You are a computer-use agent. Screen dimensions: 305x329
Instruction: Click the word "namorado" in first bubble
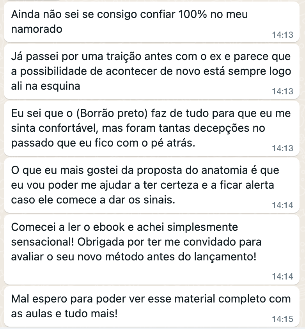pyautogui.click(x=37, y=29)
